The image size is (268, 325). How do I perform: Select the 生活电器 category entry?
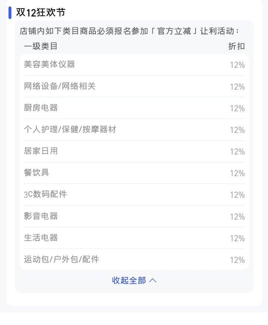tap(41, 238)
